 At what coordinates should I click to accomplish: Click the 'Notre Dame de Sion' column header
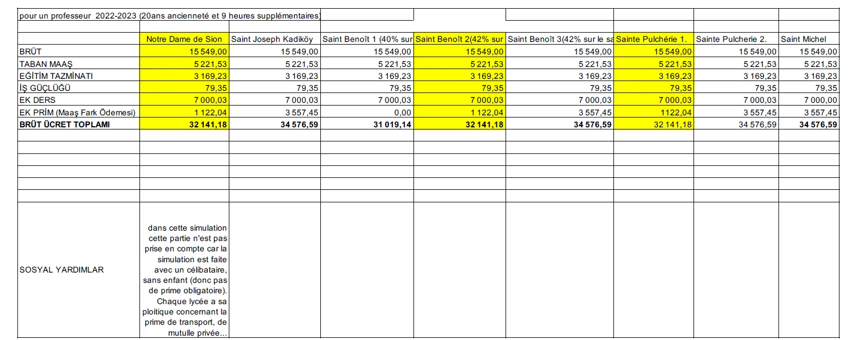[185, 39]
